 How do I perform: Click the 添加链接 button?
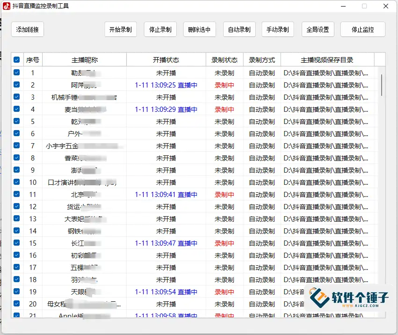point(28,29)
